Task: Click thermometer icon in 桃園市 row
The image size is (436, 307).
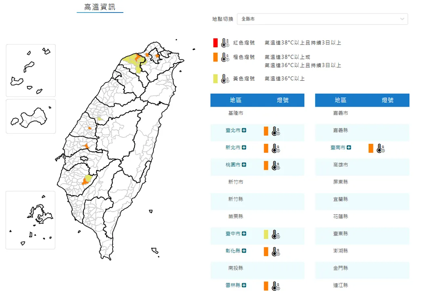Action: pos(276,166)
